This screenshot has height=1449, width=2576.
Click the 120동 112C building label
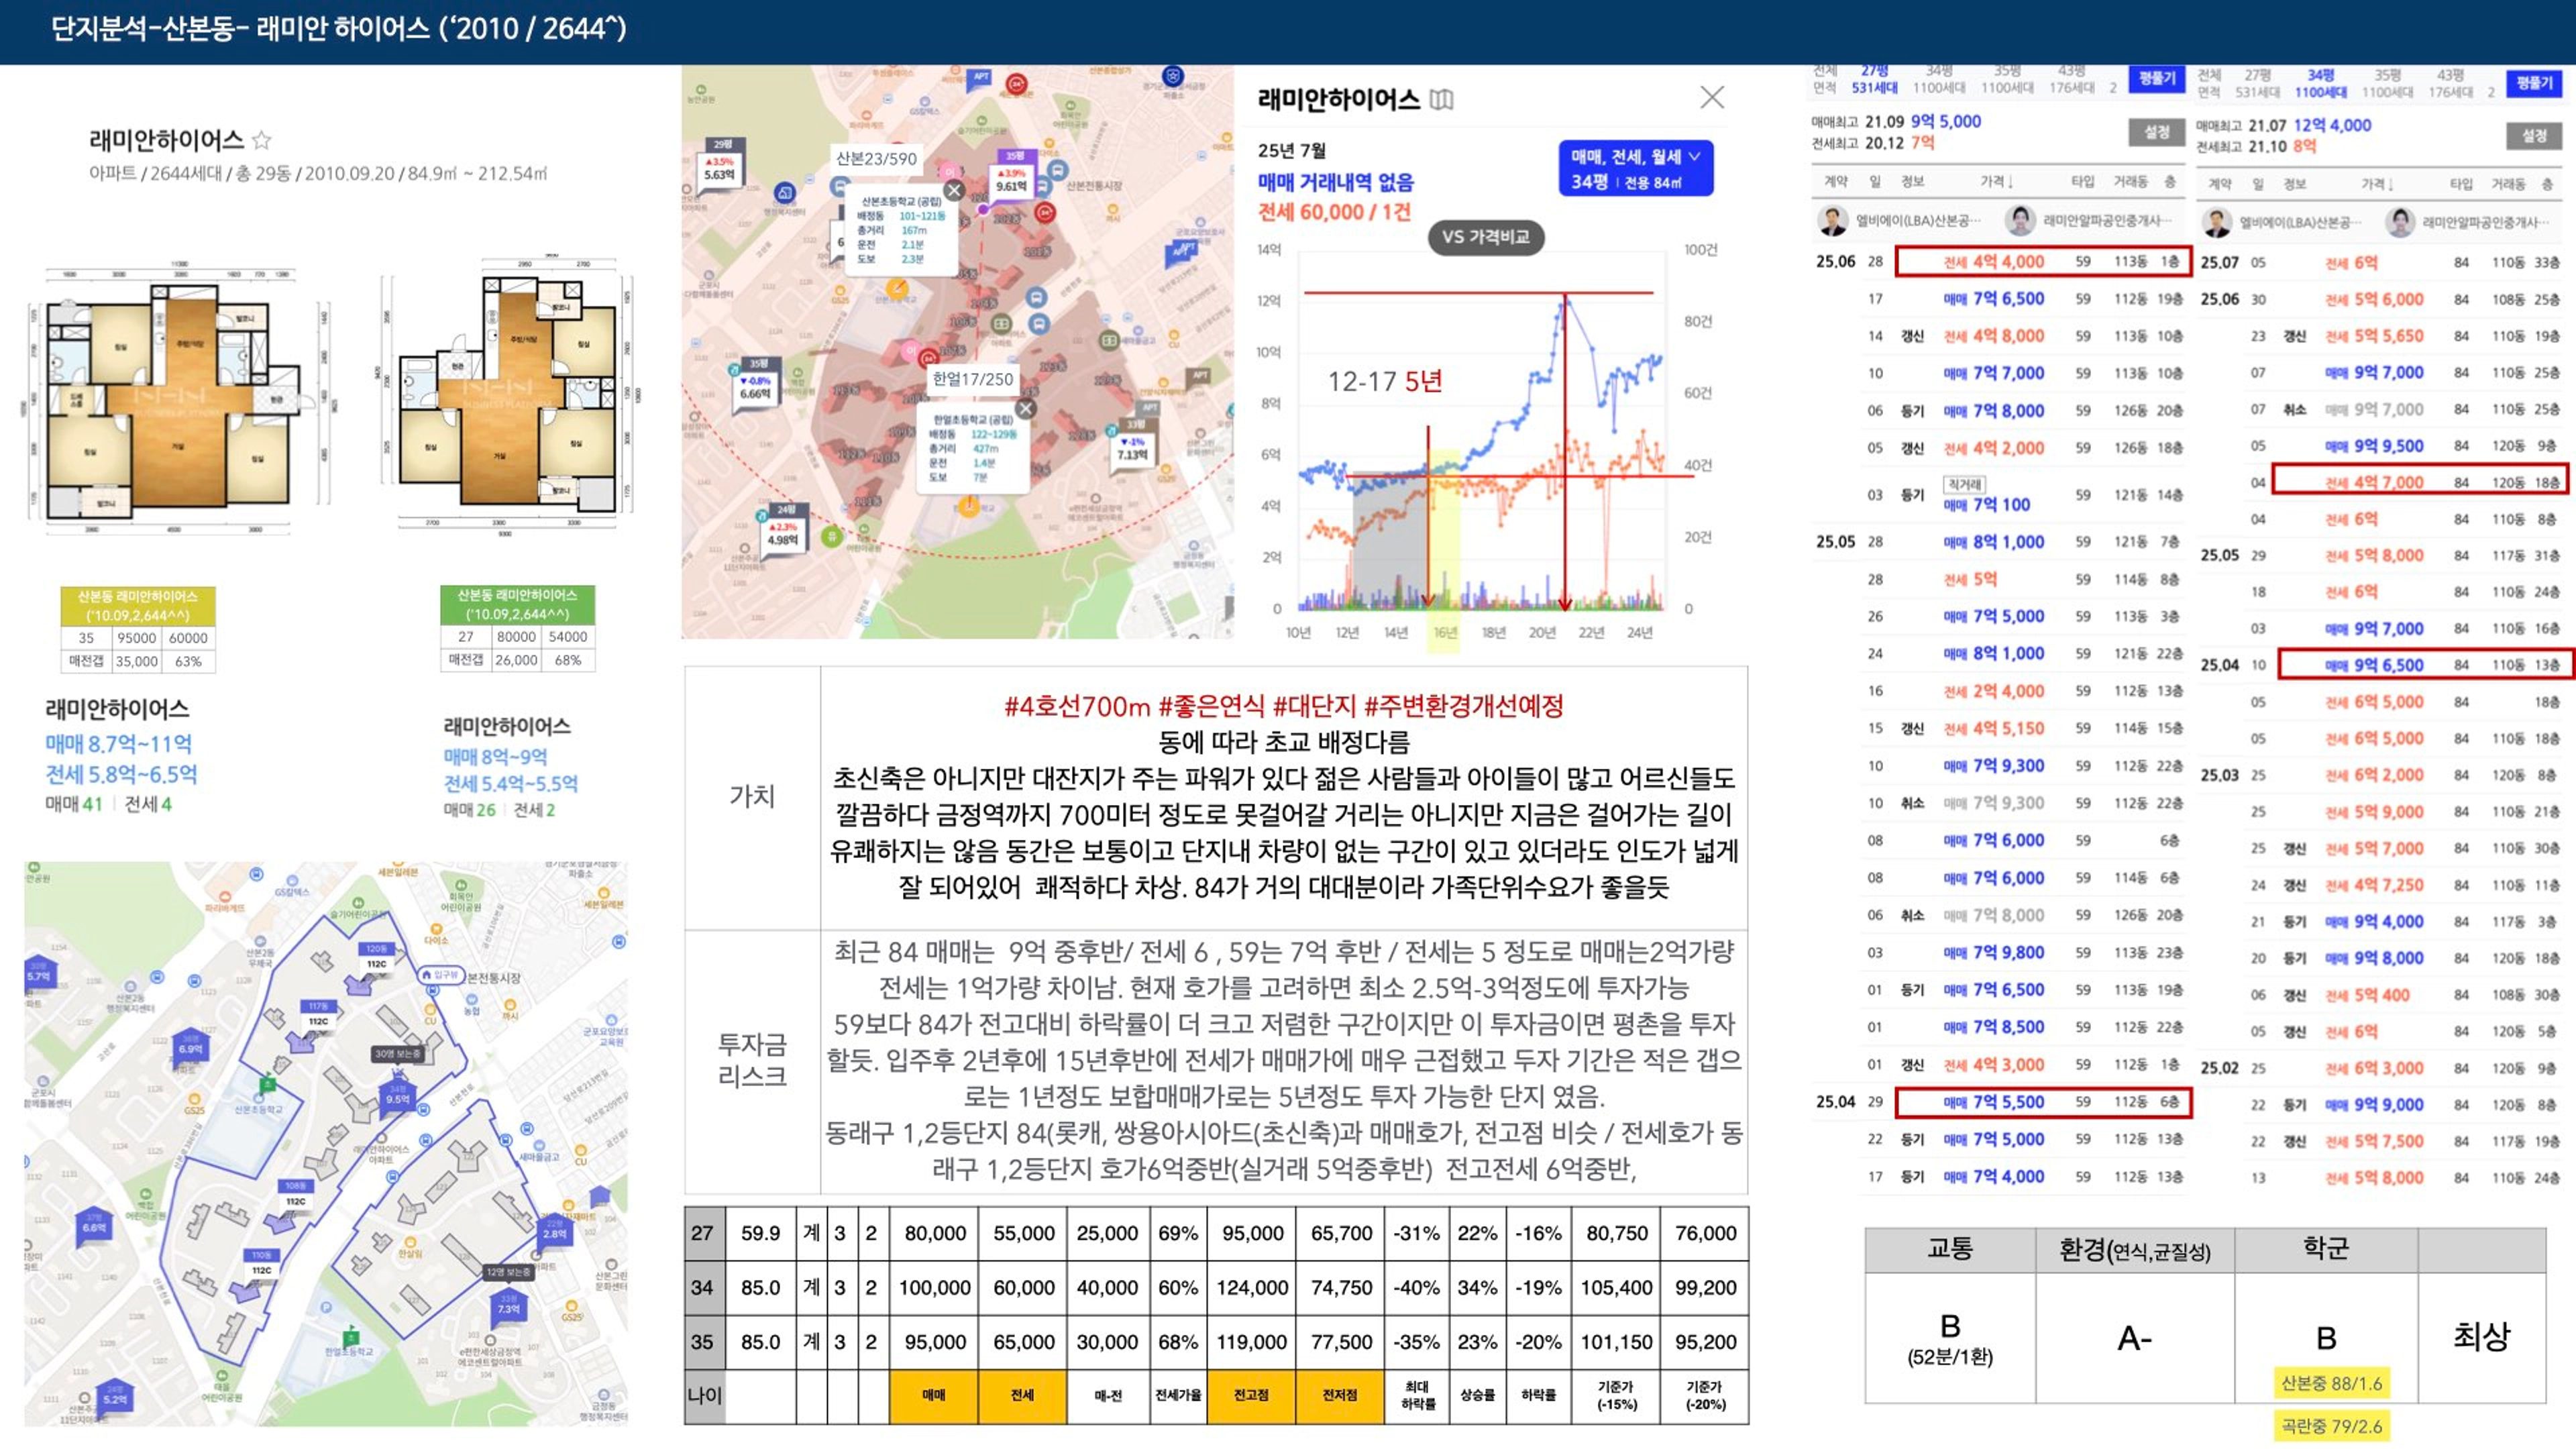376,957
